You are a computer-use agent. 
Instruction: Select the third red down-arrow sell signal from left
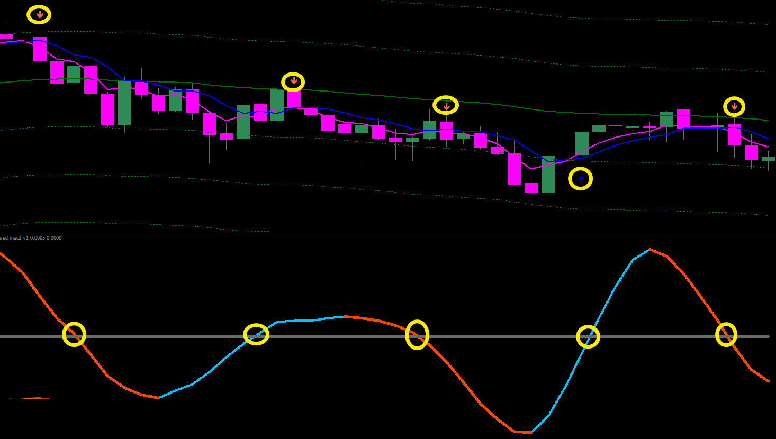pyautogui.click(x=447, y=106)
